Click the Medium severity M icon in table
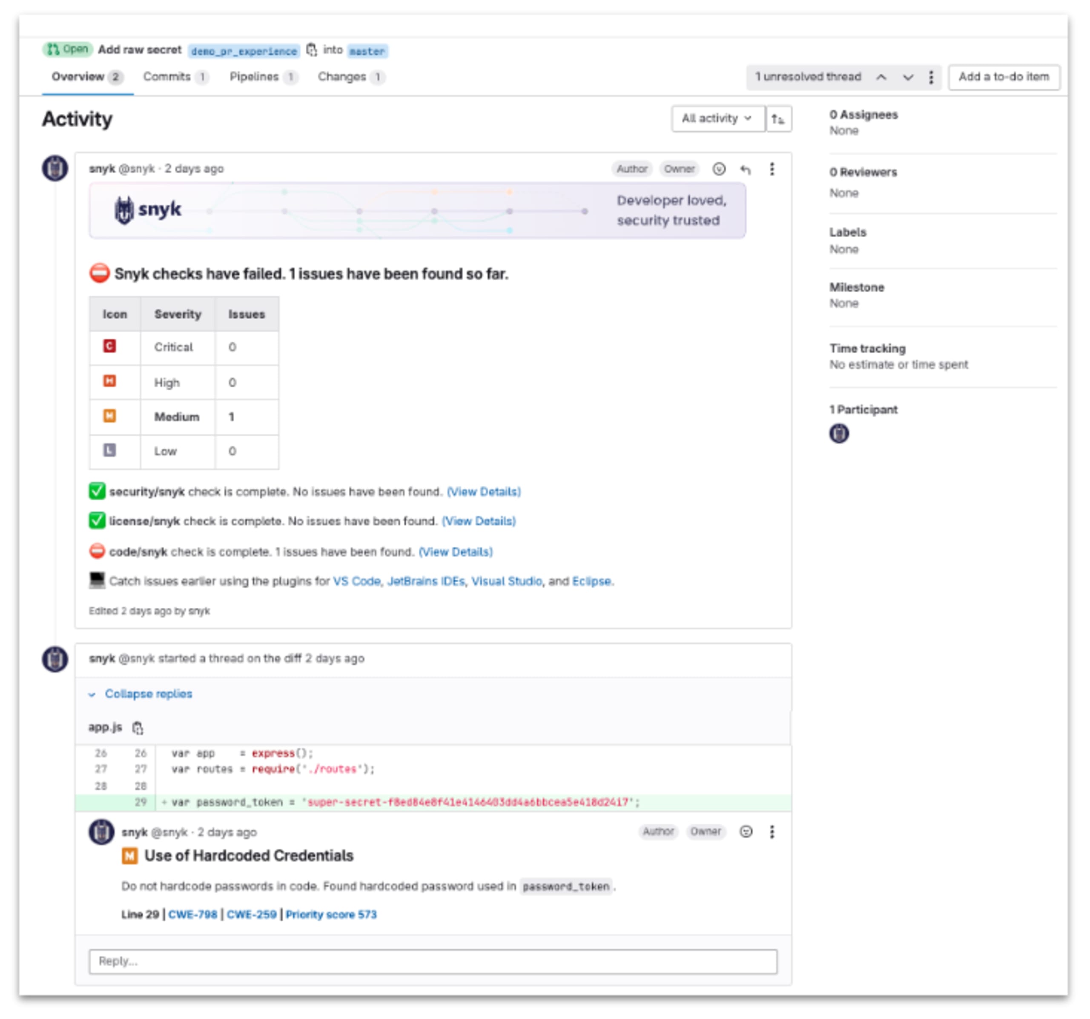The image size is (1090, 1019). click(x=110, y=416)
